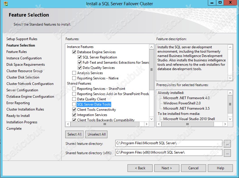Browse for shared feature directory (x86)

coord(227,153)
